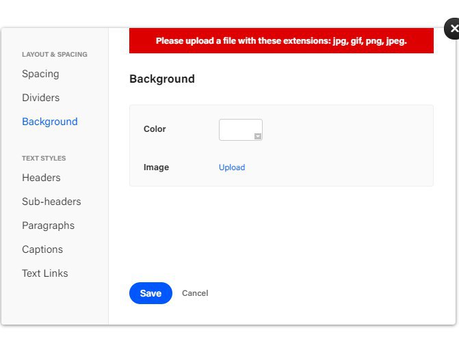Open Sub-headers text styles
Screen dimensions: 459x341
point(51,202)
